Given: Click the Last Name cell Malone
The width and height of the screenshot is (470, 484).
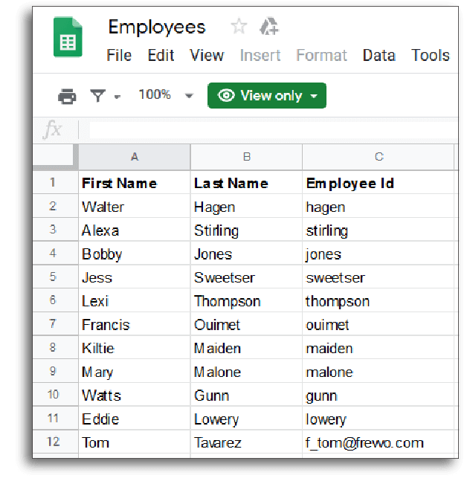Looking at the screenshot, I should 246,371.
